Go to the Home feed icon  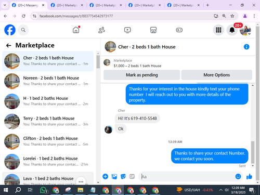[76, 30]
